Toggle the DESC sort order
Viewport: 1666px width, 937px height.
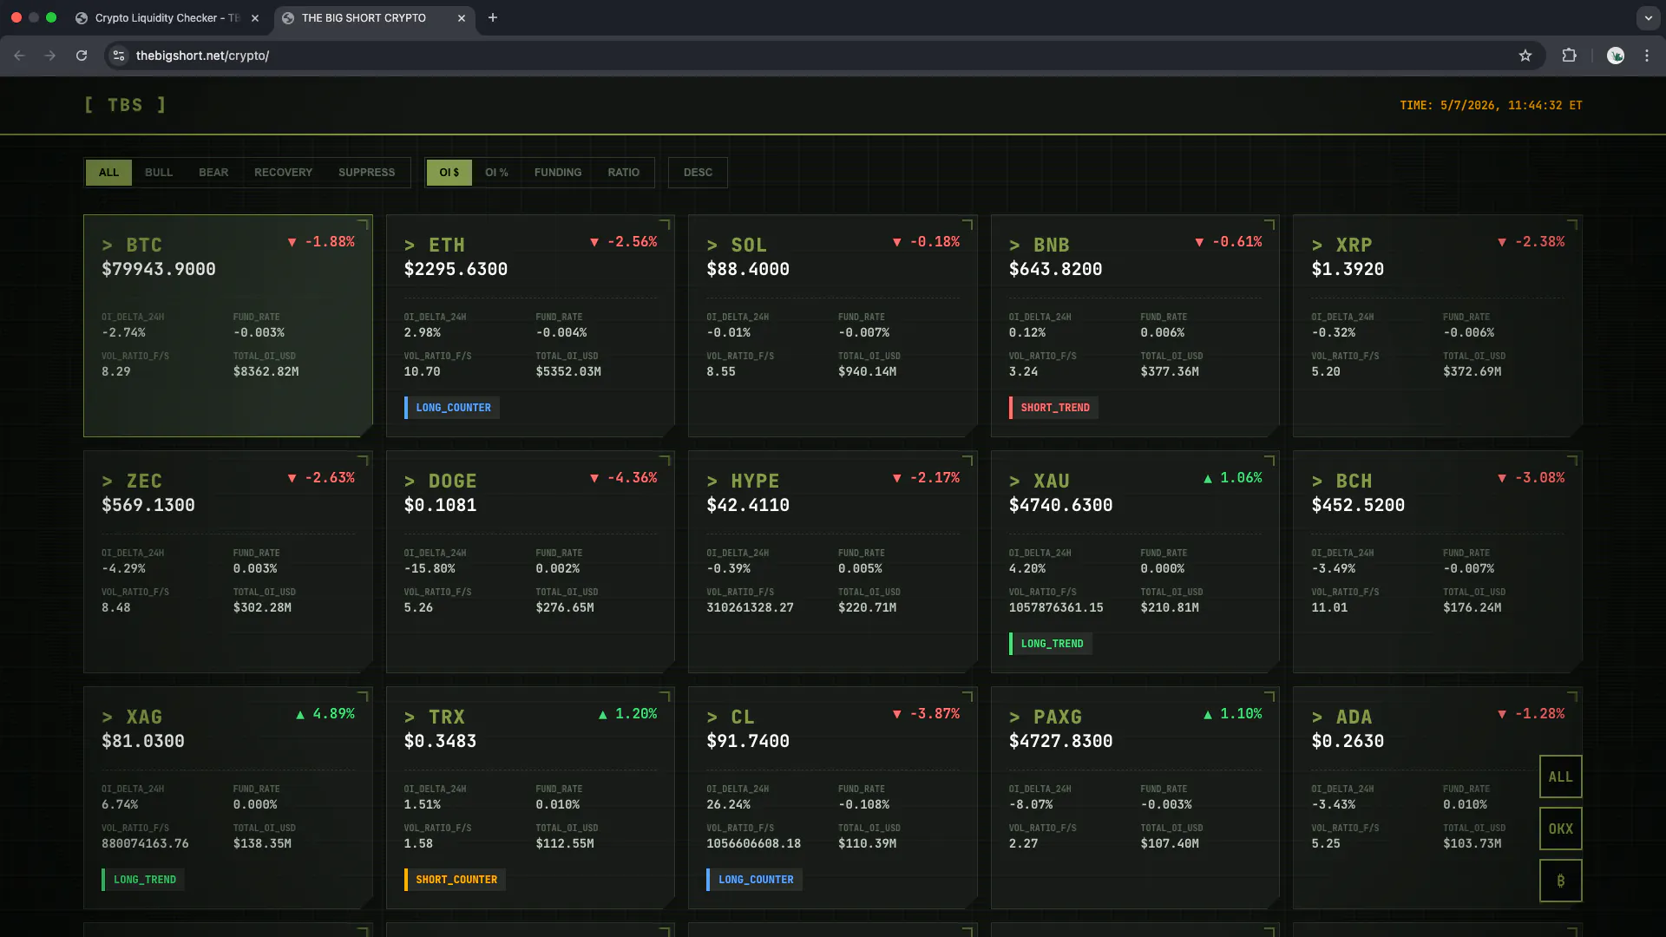(698, 173)
